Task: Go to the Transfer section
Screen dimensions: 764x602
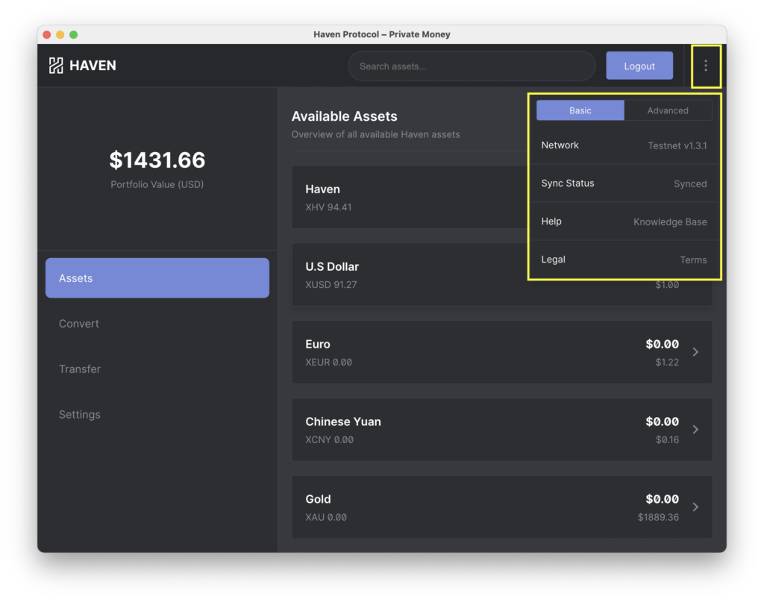Action: tap(80, 369)
